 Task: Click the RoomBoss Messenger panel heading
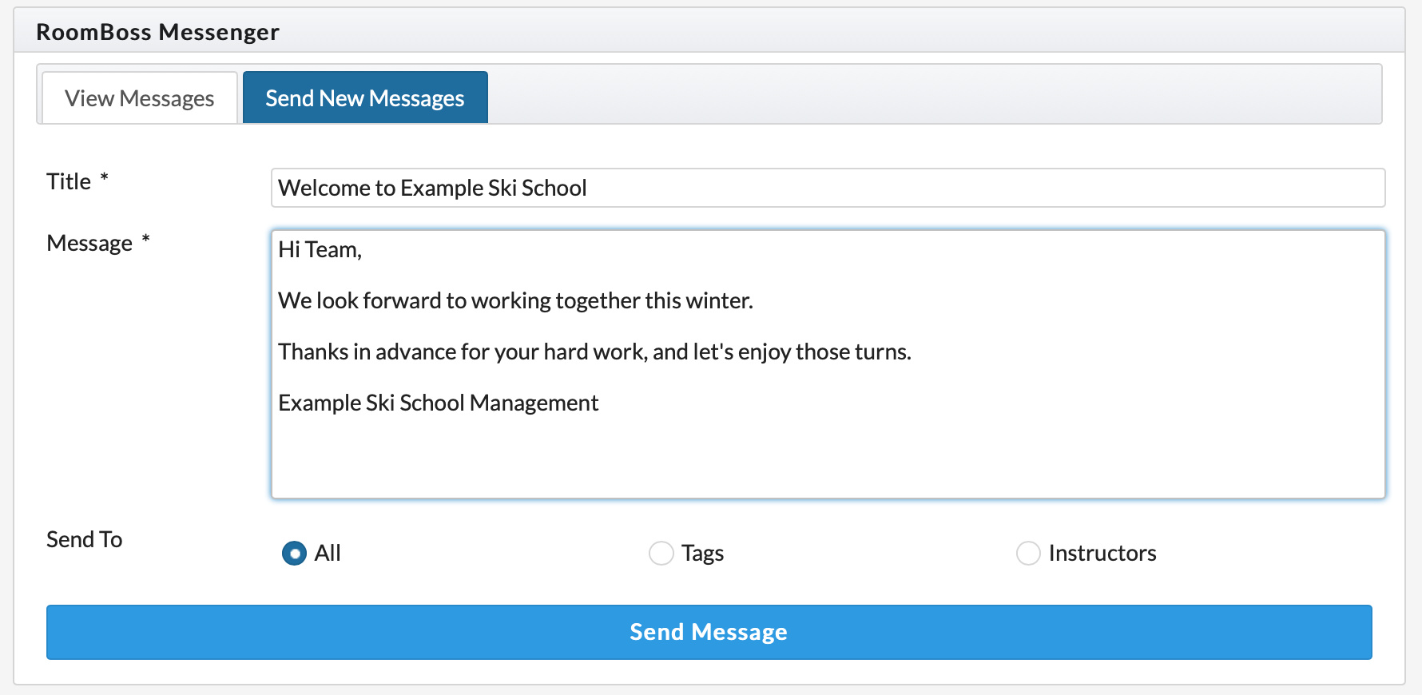click(x=157, y=32)
